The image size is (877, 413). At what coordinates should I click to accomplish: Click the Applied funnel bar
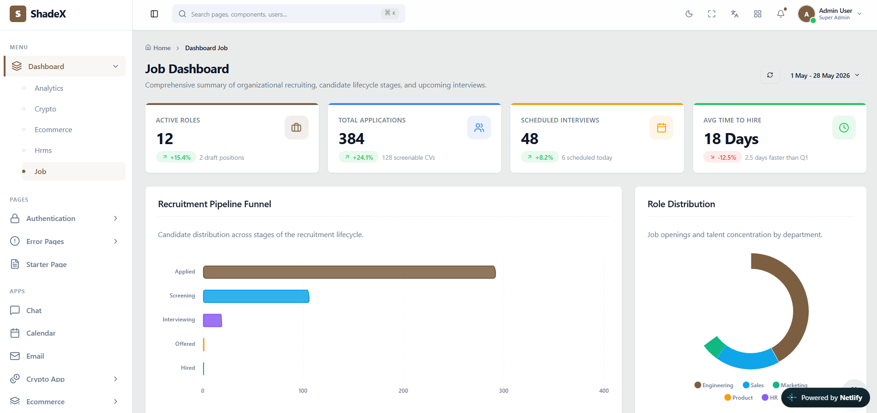click(349, 272)
